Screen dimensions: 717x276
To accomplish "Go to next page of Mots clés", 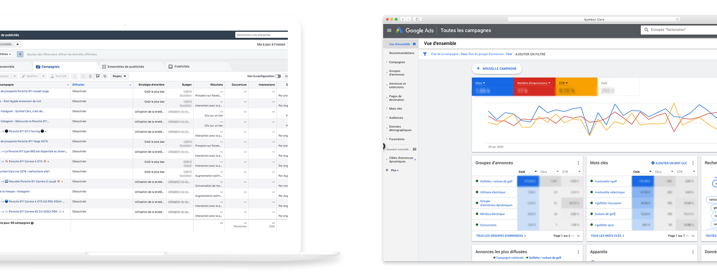I will click(693, 236).
